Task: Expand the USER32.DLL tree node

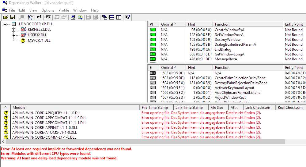Action: pyautogui.click(x=13, y=35)
